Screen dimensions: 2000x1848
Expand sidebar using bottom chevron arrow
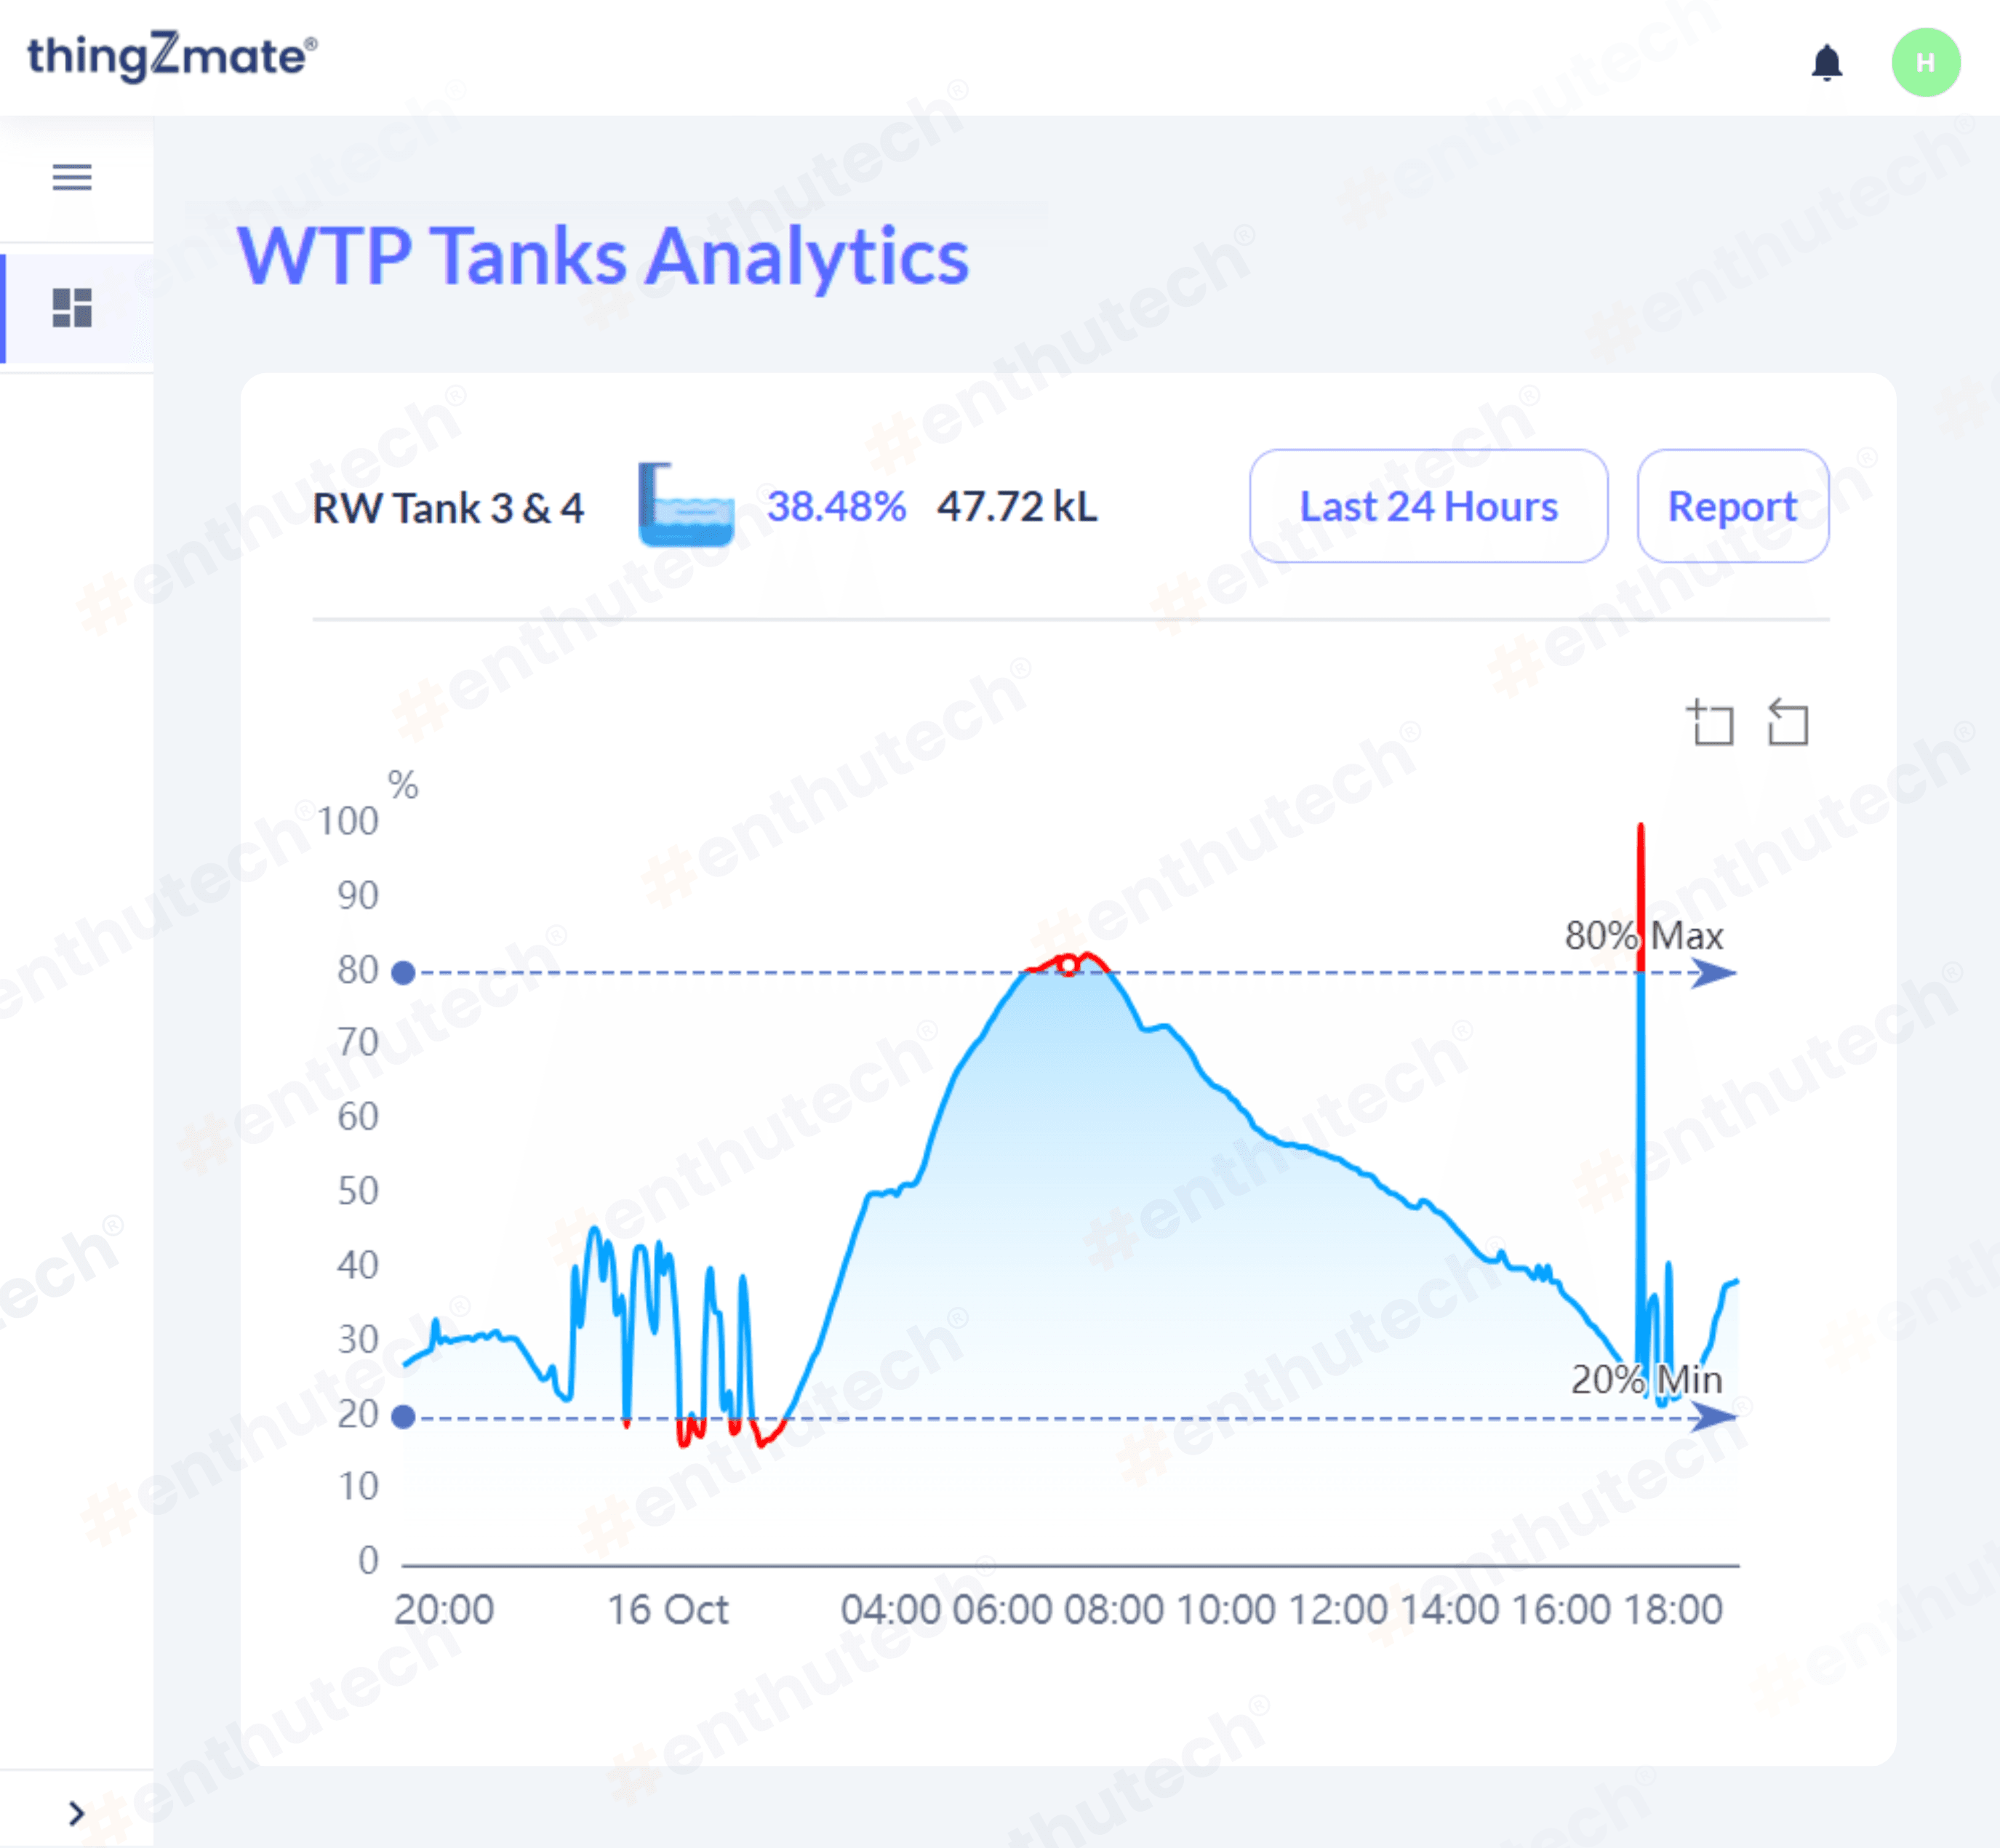click(x=76, y=1812)
